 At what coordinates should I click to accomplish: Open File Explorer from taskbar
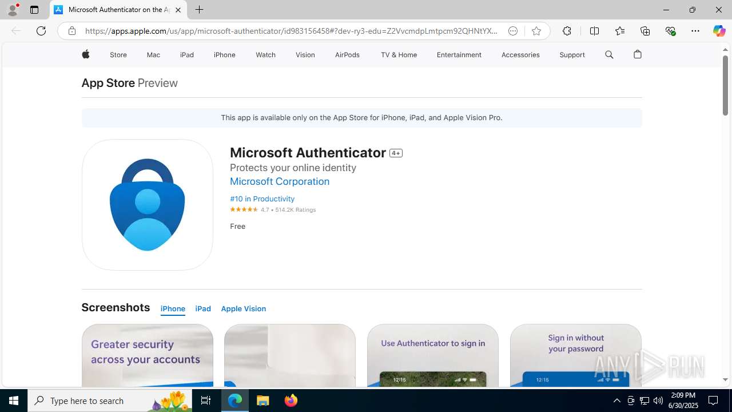click(263, 401)
